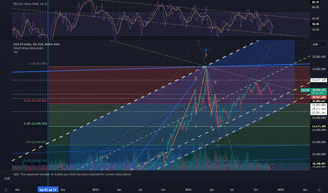
Task: Click the 2025 label on the time axis
Action: tap(280, 190)
